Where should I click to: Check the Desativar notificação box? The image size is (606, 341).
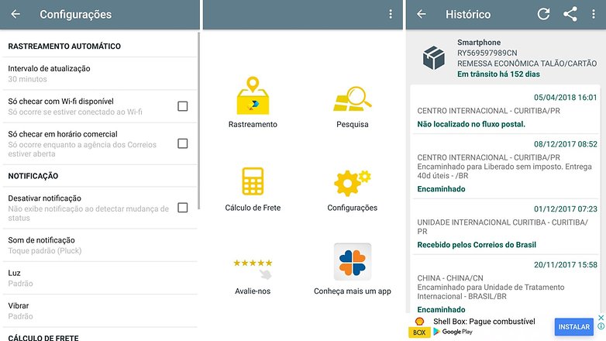point(182,208)
